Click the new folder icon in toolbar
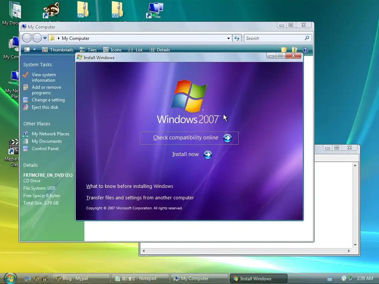 [284, 50]
